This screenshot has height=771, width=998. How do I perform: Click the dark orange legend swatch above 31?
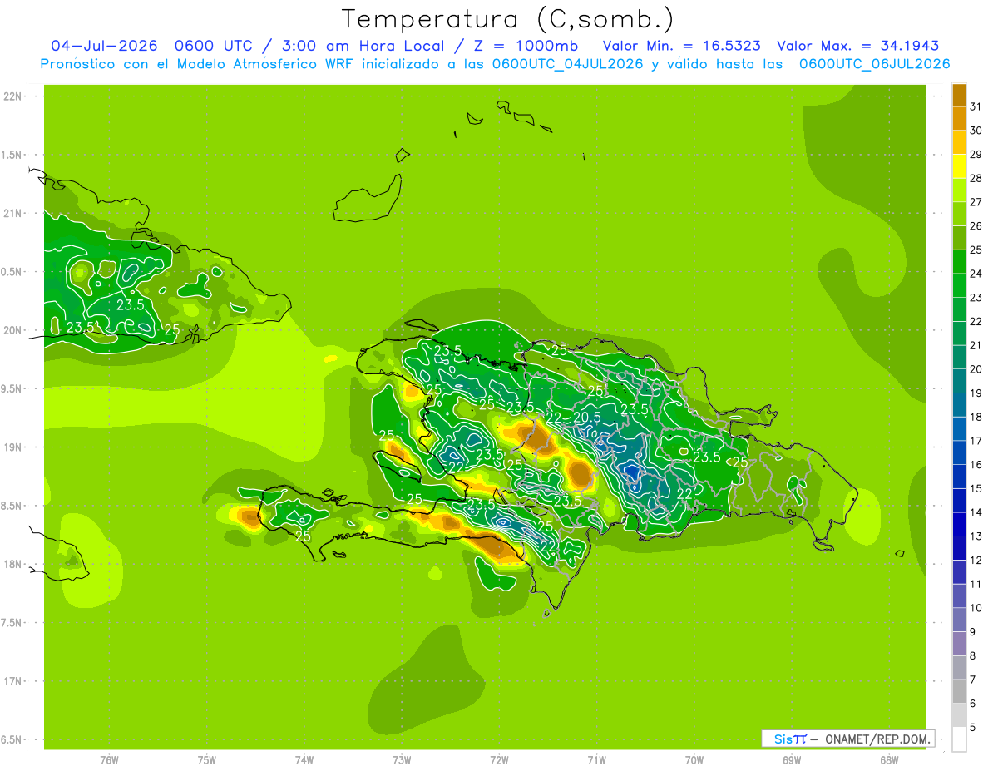(x=959, y=96)
